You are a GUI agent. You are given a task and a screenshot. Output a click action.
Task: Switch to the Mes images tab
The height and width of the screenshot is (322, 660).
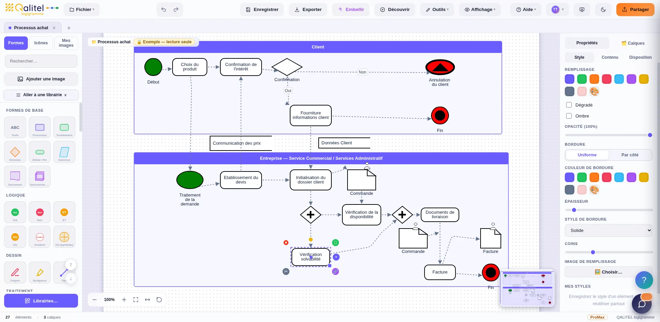point(66,43)
